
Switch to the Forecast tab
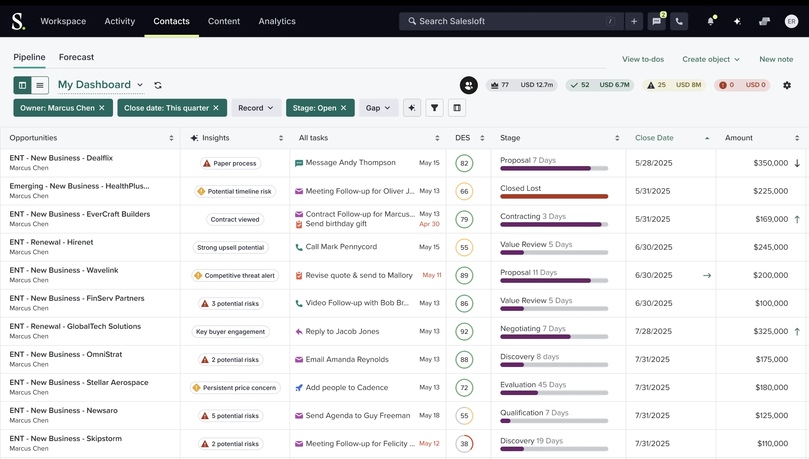[x=76, y=57]
